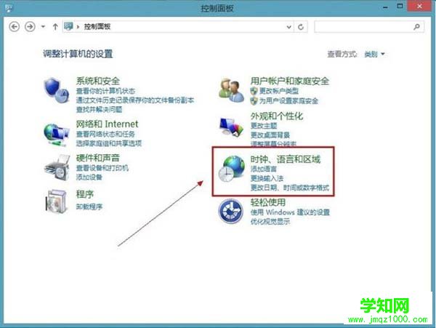Screen dimensions: 436x328
Task: Open the 硬件和声音 printer icon
Action: (57, 168)
